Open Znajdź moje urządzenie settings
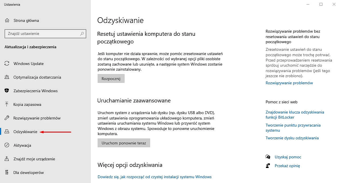The height and width of the screenshot is (183, 340). click(x=34, y=159)
